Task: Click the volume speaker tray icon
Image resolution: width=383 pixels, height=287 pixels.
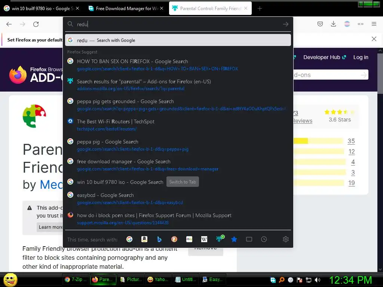Action: [318, 280]
